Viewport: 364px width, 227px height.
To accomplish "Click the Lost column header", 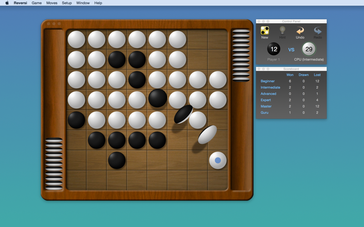I will click(x=317, y=75).
